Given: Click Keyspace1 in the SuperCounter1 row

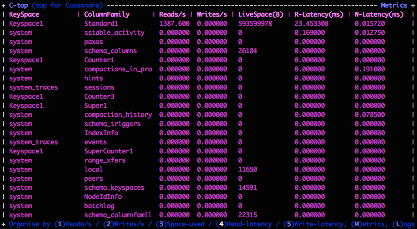Looking at the screenshot, I should pyautogui.click(x=26, y=151).
